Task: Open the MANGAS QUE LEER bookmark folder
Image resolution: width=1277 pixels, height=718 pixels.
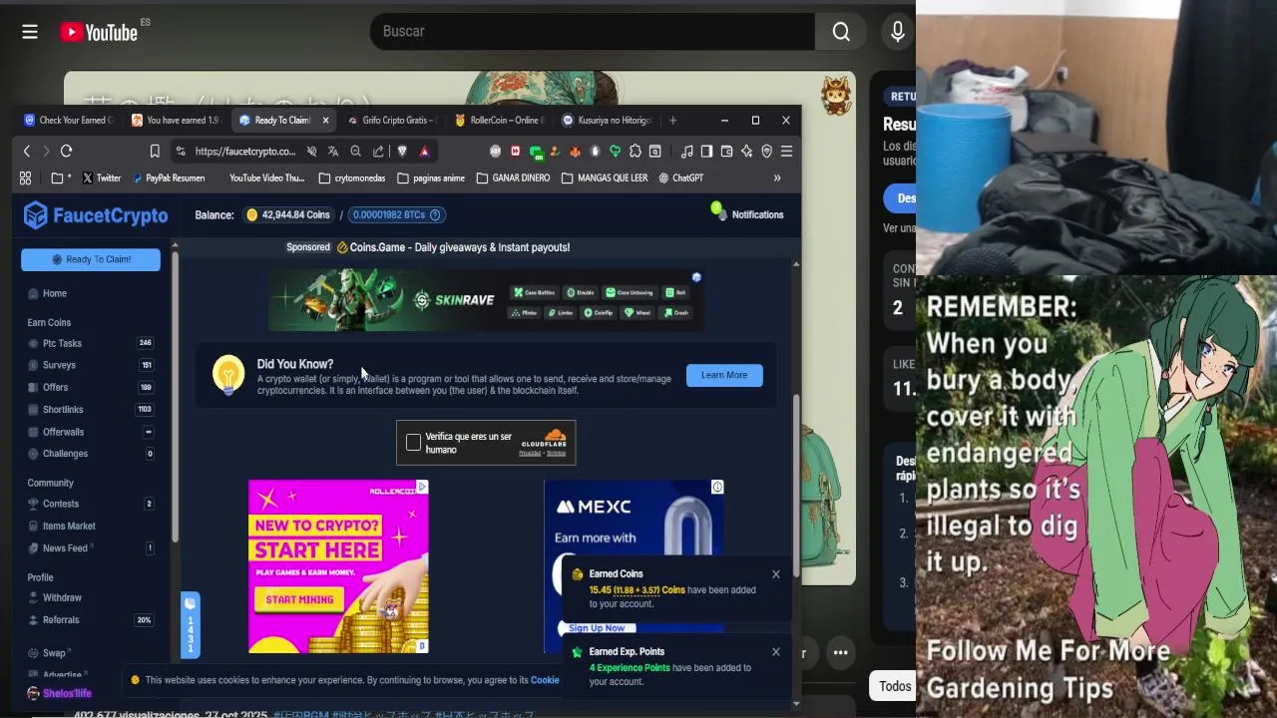Action: tap(605, 179)
